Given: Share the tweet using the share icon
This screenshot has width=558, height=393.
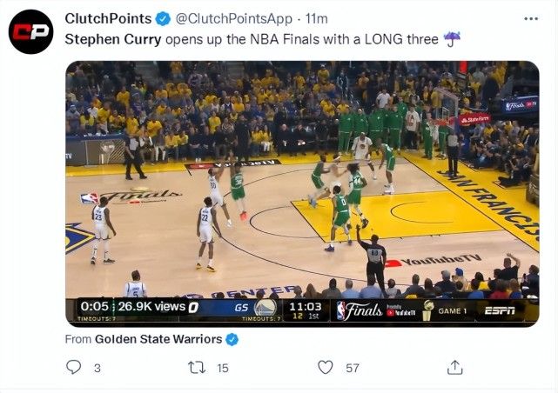Looking at the screenshot, I should click(x=454, y=368).
